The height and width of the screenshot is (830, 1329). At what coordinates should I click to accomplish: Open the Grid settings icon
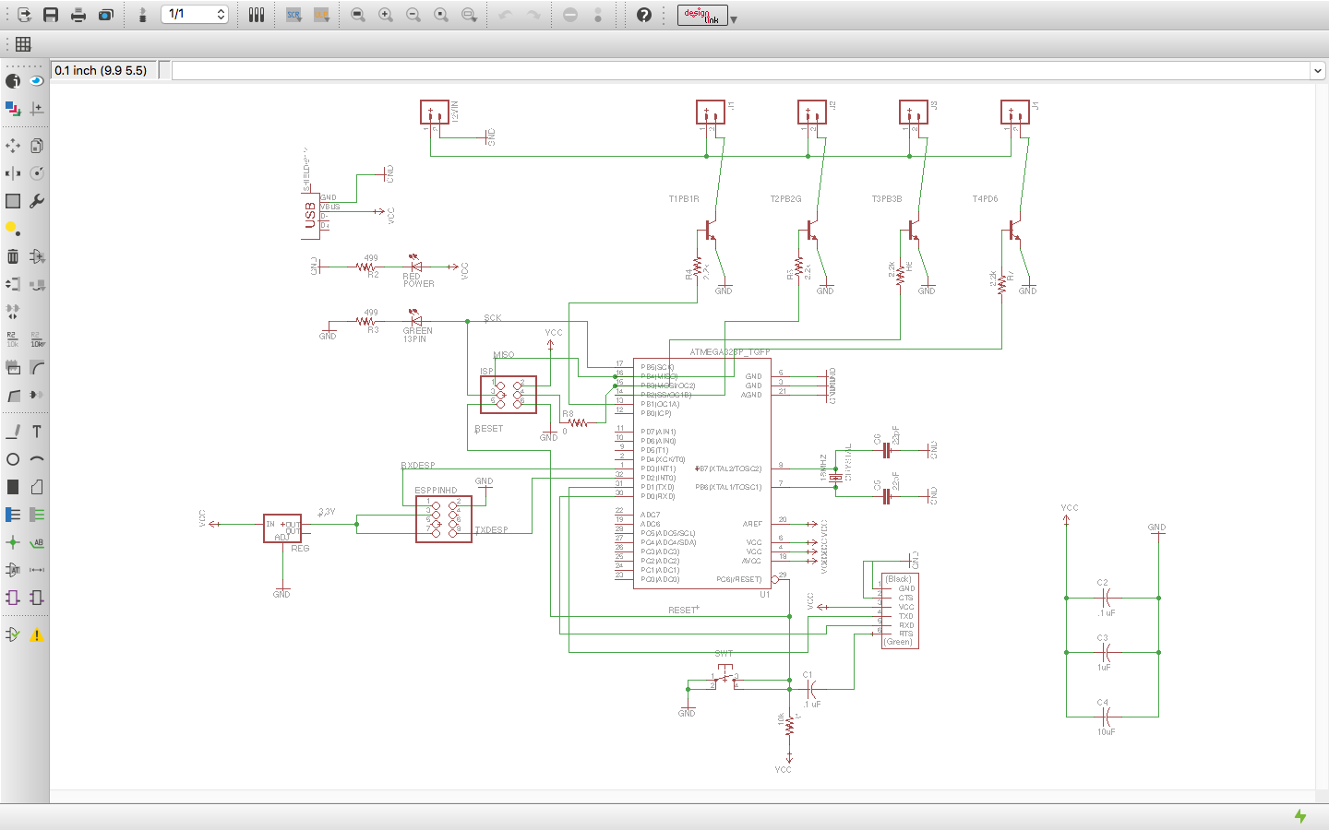click(23, 44)
